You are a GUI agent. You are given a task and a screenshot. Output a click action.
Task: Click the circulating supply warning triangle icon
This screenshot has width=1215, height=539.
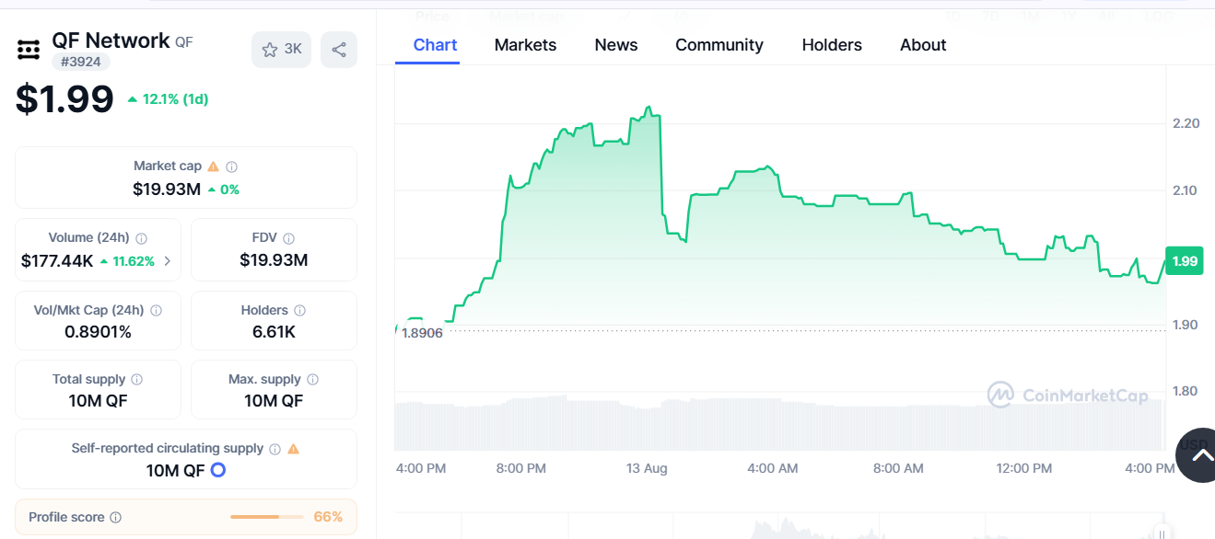[294, 449]
